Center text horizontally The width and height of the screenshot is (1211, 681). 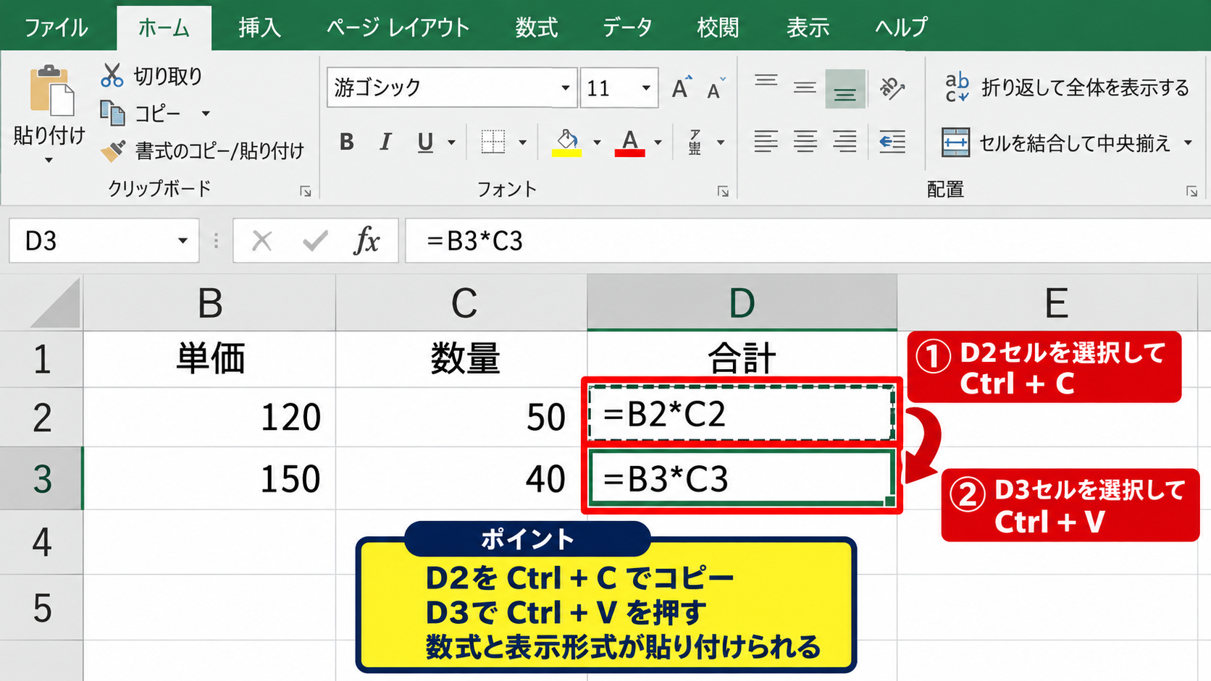[805, 142]
